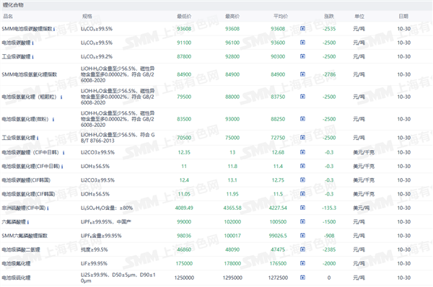
Task: Select the 178000 highest price cell
Action: tap(232, 263)
